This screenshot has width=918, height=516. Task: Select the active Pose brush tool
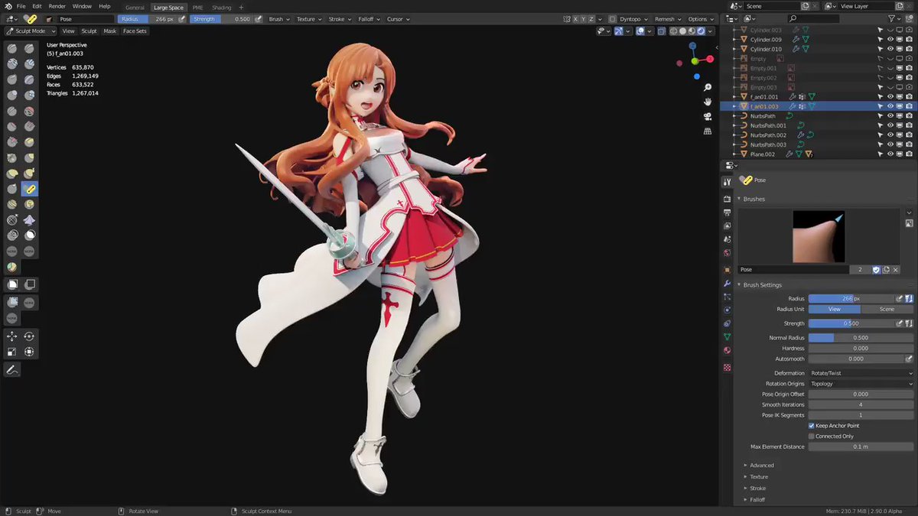(29, 189)
